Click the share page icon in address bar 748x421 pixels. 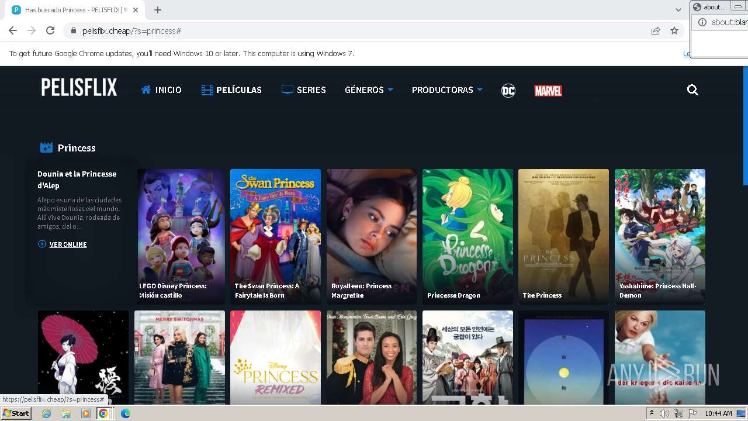click(x=656, y=30)
